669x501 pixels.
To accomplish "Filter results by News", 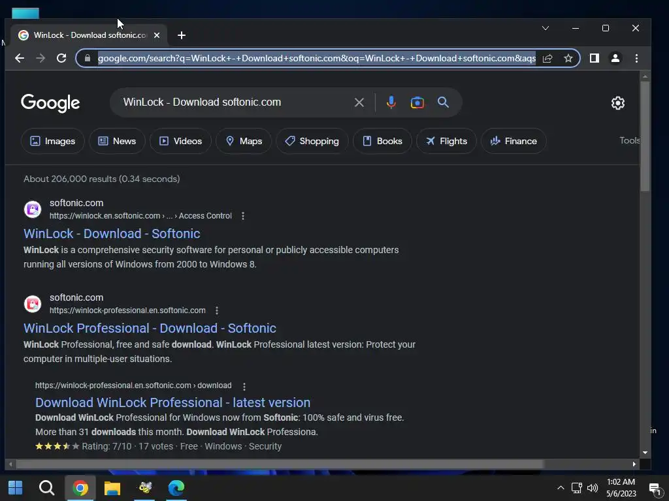I will pyautogui.click(x=117, y=141).
